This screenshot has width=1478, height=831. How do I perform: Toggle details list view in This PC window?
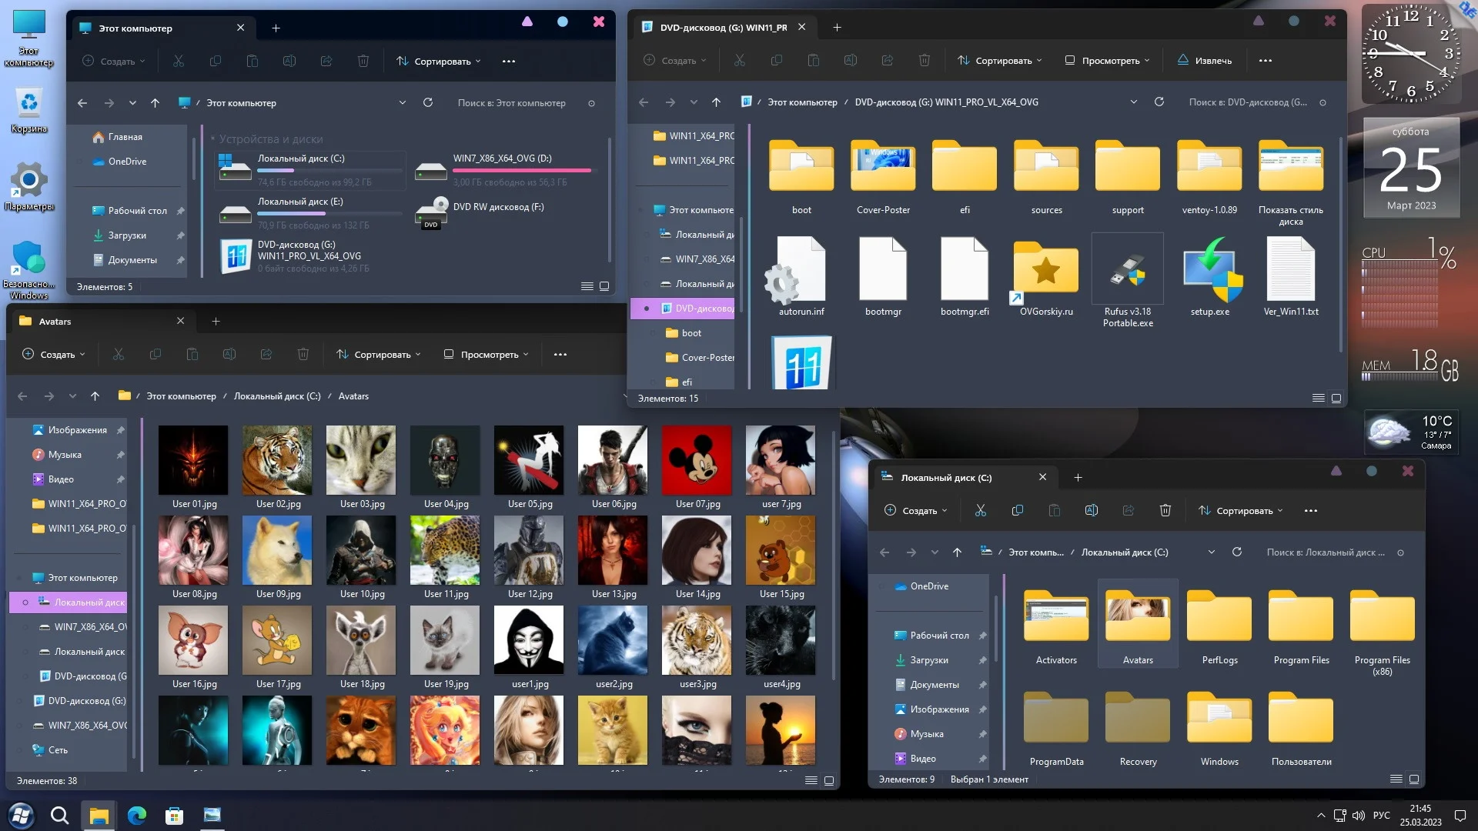[x=587, y=286]
